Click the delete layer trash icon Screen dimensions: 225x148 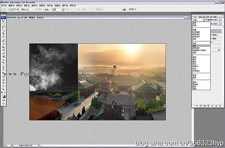220,106
